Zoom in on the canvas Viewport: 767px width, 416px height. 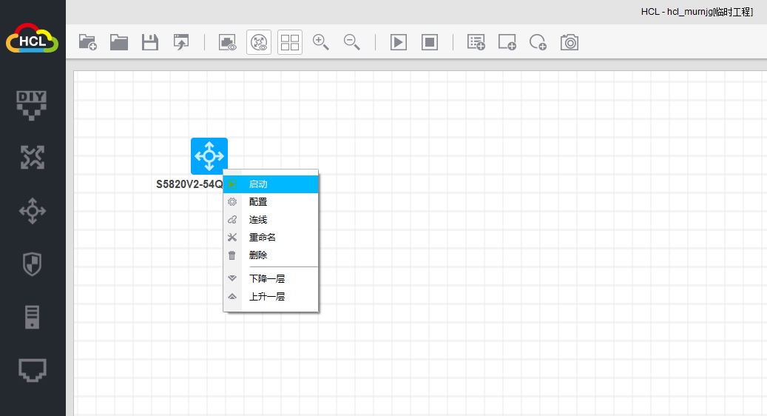click(321, 42)
